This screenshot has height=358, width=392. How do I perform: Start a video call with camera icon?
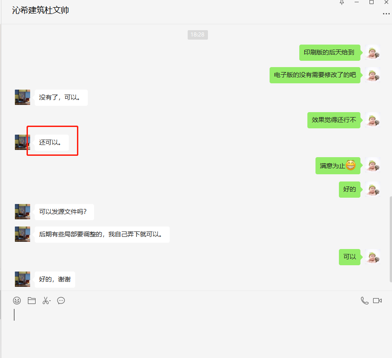point(378,300)
